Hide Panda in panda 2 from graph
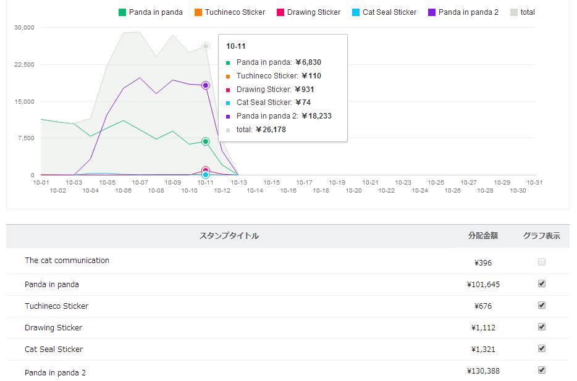The height and width of the screenshot is (381, 577). [542, 370]
